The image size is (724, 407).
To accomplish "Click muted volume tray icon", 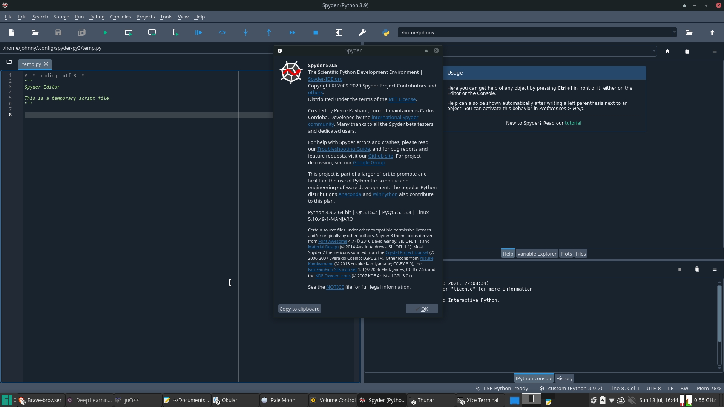I will 632,400.
